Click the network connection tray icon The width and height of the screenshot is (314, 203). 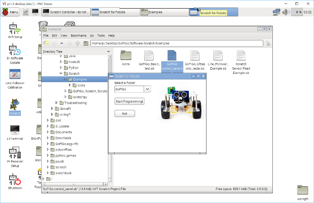[276, 12]
